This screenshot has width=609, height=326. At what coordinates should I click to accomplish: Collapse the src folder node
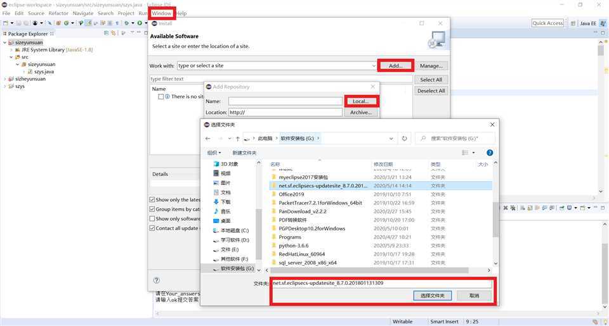point(11,57)
